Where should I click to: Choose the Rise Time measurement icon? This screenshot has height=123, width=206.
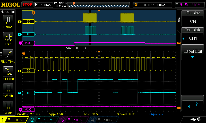(8, 56)
